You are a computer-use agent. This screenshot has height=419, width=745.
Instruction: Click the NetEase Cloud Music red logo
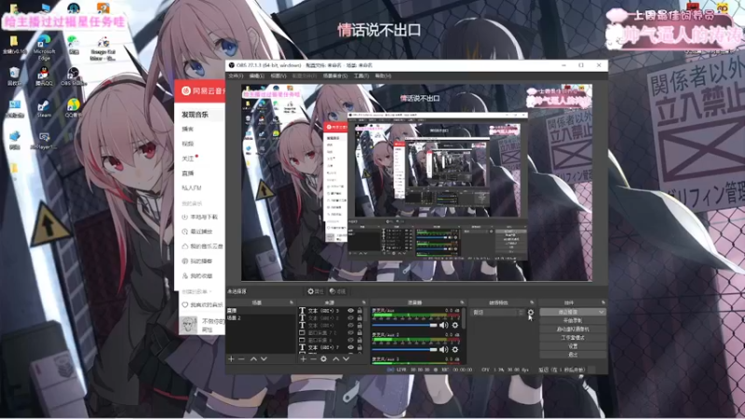(185, 90)
